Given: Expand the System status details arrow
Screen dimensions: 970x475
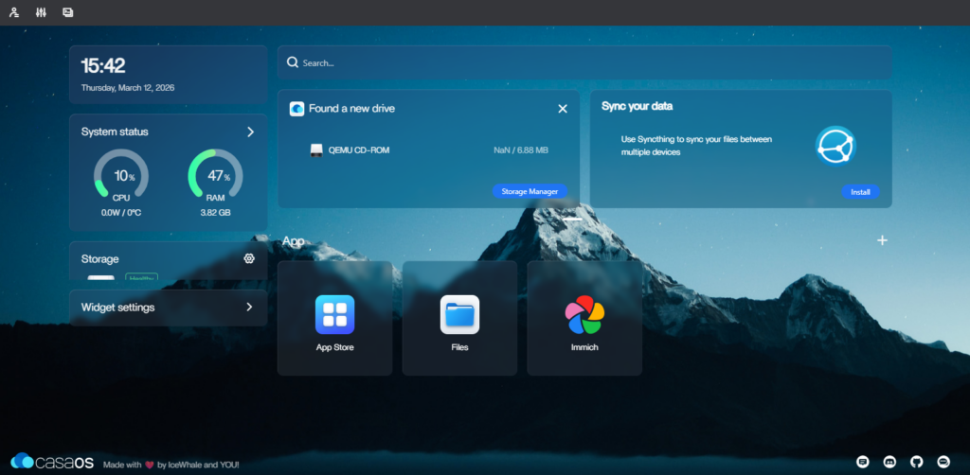Looking at the screenshot, I should (250, 132).
